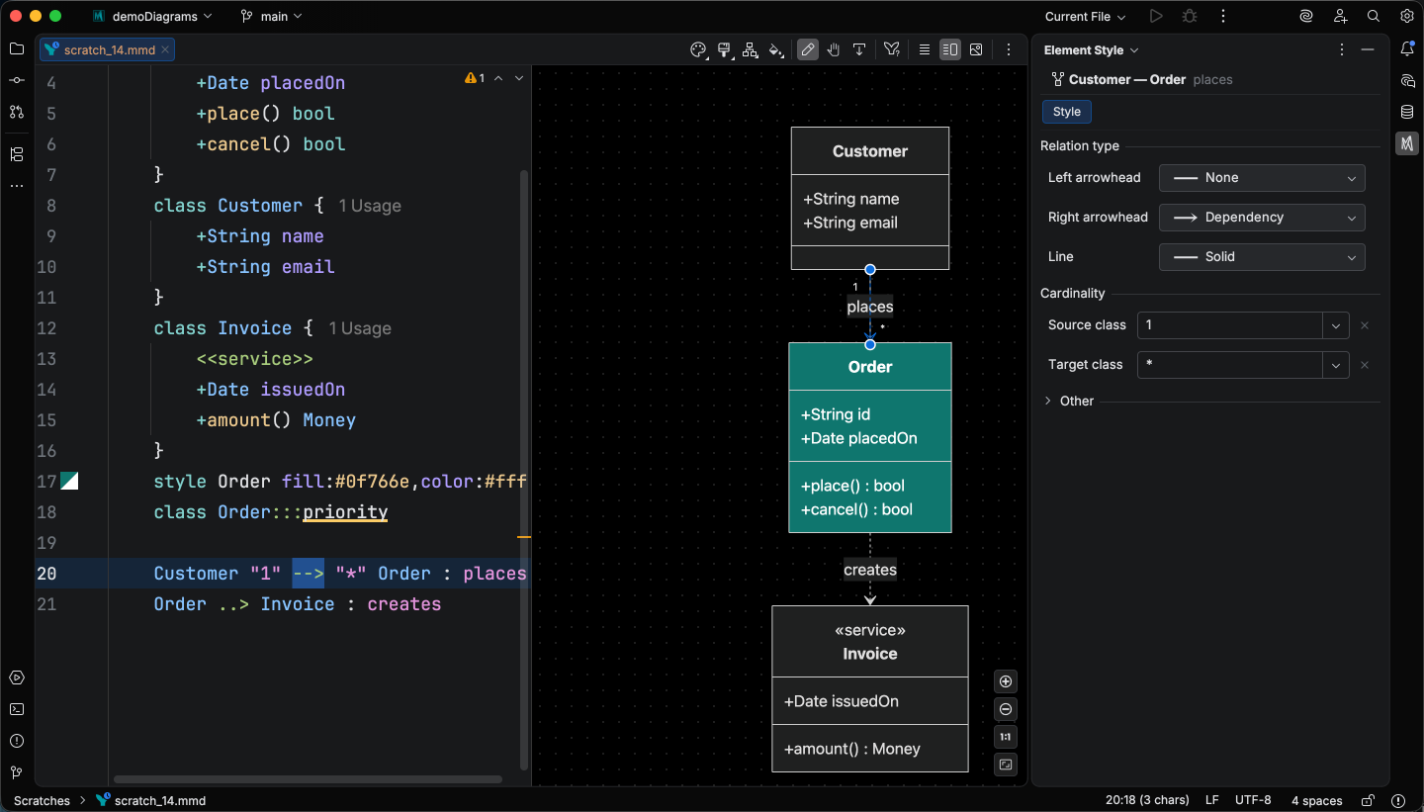The width and height of the screenshot is (1424, 812).
Task: Select the hand pan tool
Action: coord(834,49)
